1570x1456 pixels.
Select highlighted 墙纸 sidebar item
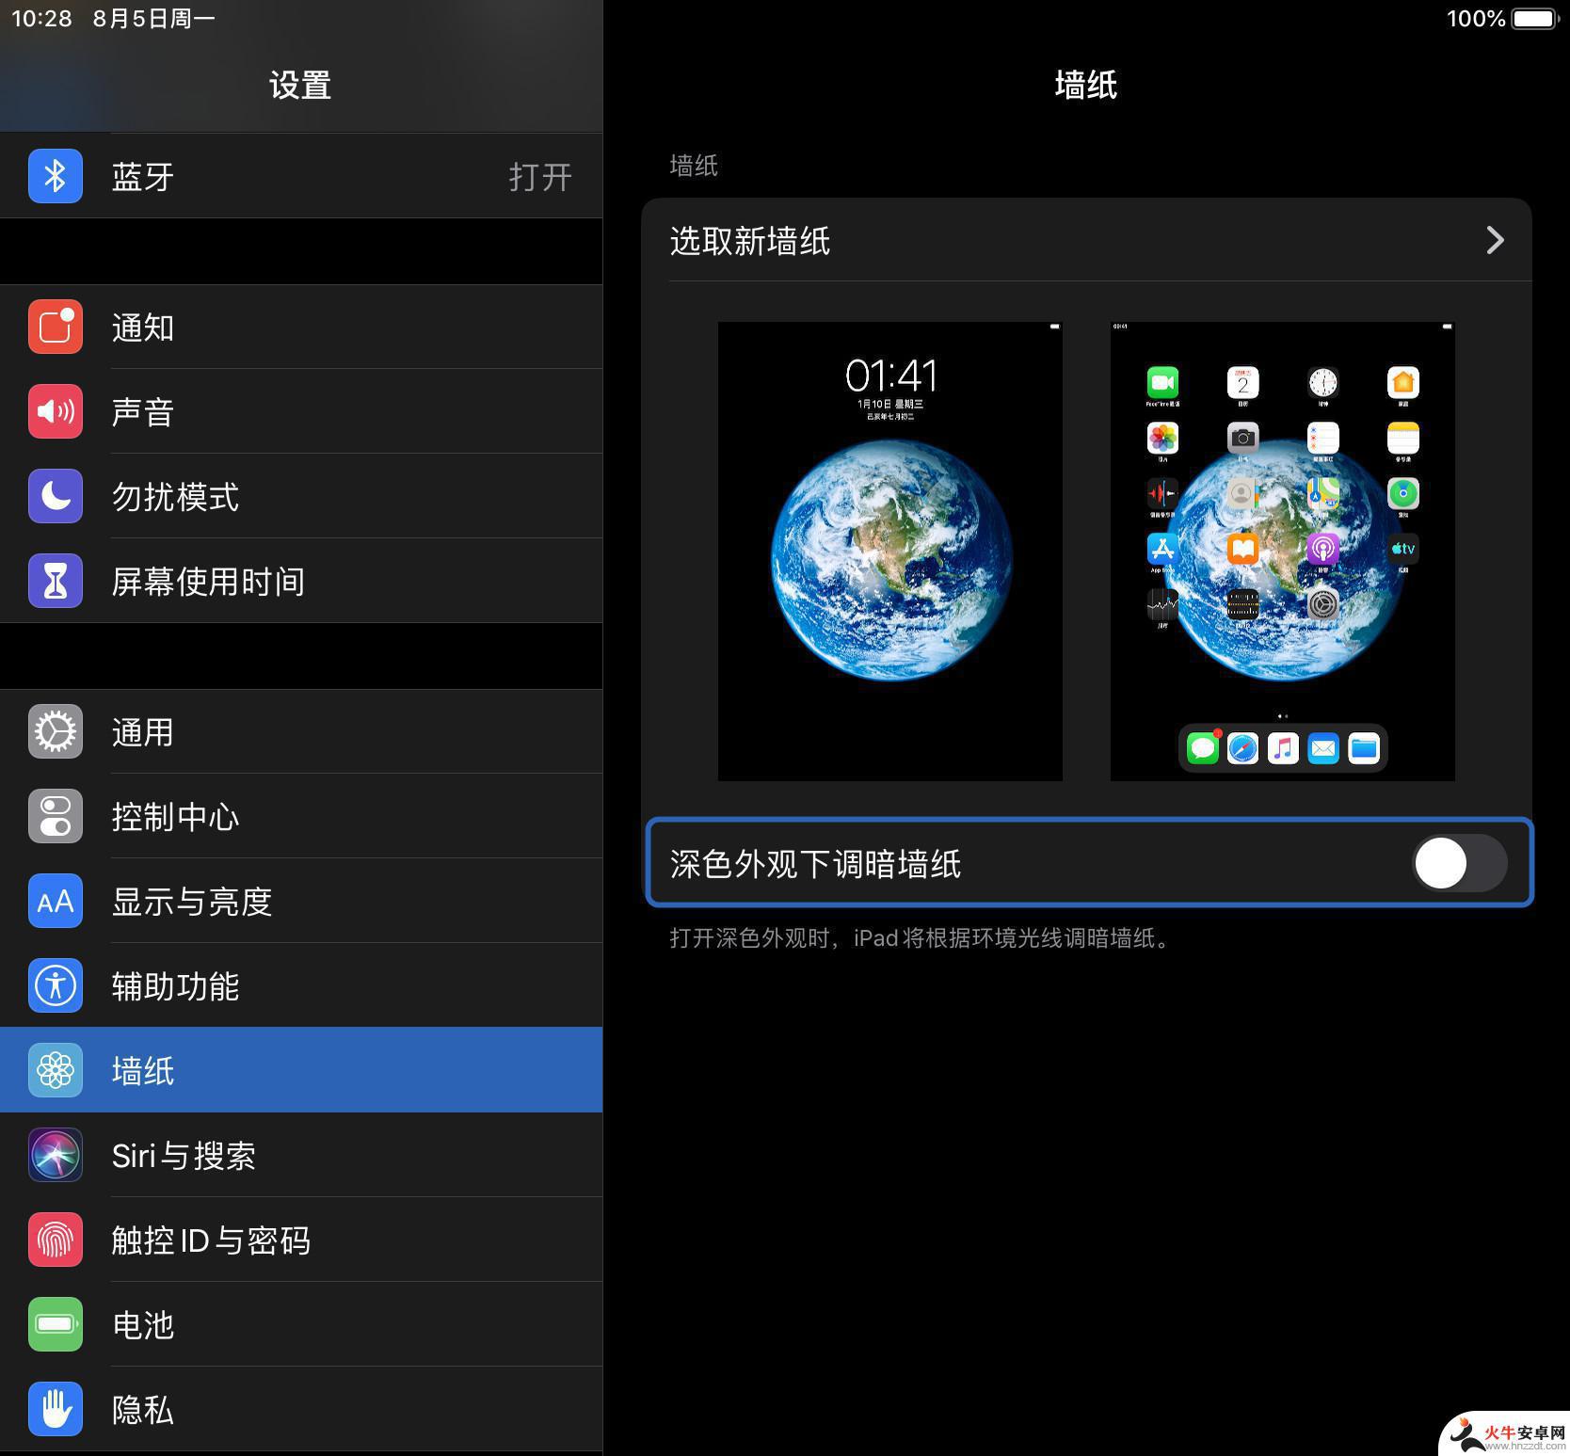301,1070
